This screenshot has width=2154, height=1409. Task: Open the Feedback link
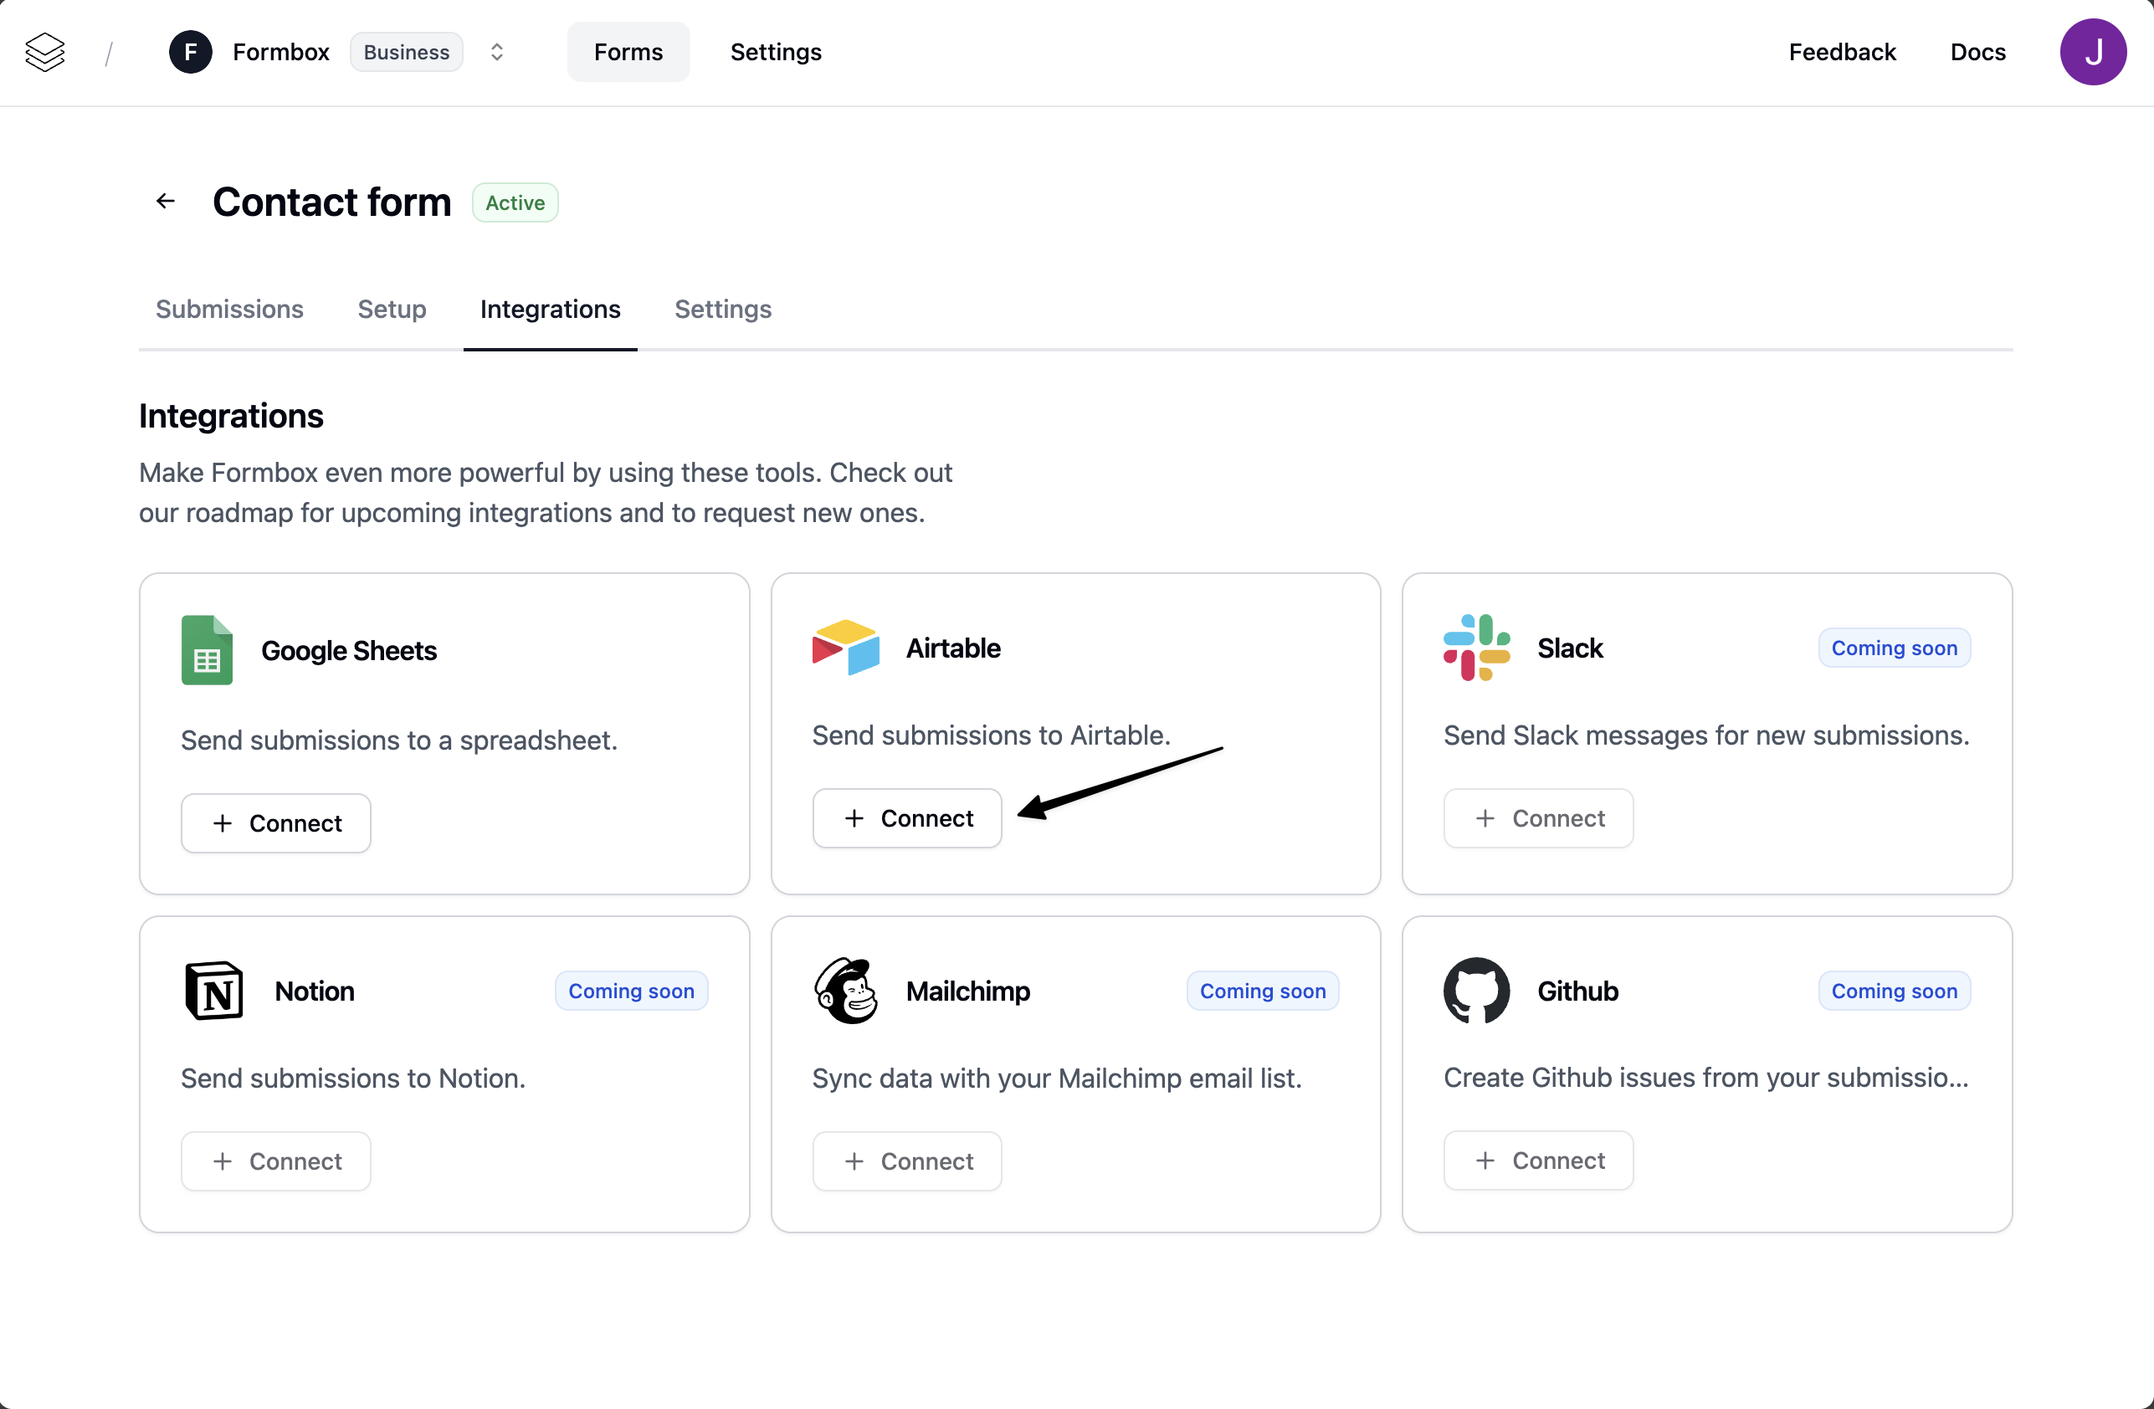[x=1841, y=53]
